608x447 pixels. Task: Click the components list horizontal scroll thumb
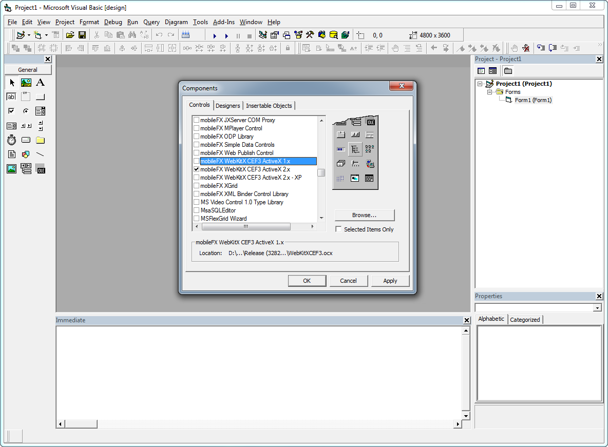(245, 226)
